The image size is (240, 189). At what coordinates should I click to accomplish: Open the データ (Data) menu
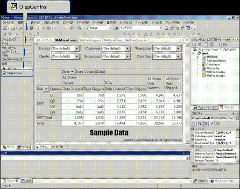click(x=98, y=22)
